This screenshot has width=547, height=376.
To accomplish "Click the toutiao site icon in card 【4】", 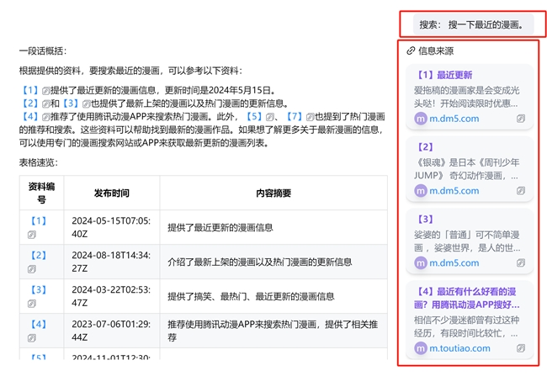I will coord(421,348).
